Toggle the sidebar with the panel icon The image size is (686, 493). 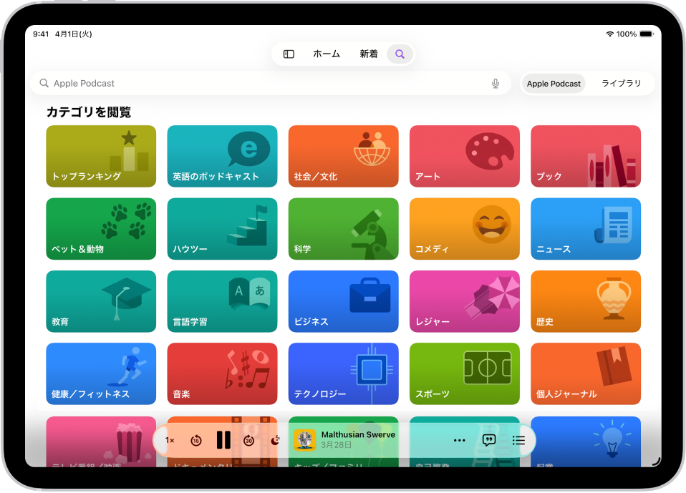coord(288,54)
